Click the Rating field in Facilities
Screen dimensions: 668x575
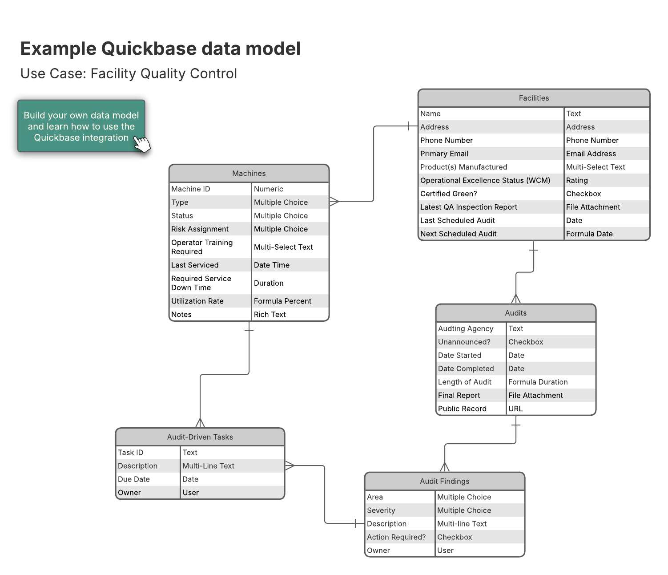[577, 180]
